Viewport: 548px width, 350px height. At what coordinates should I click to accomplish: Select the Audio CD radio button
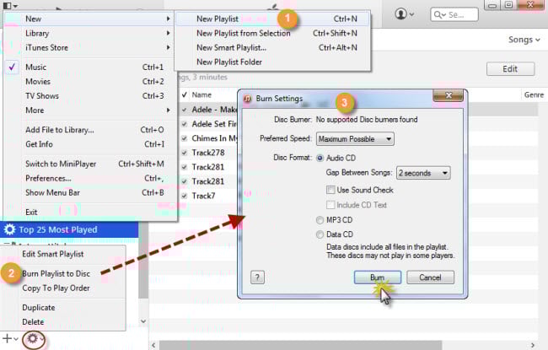tap(320, 158)
